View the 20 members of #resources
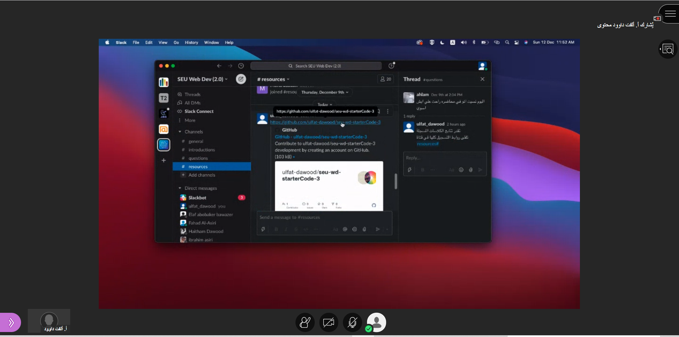Viewport: 679px width, 337px height. [x=386, y=79]
